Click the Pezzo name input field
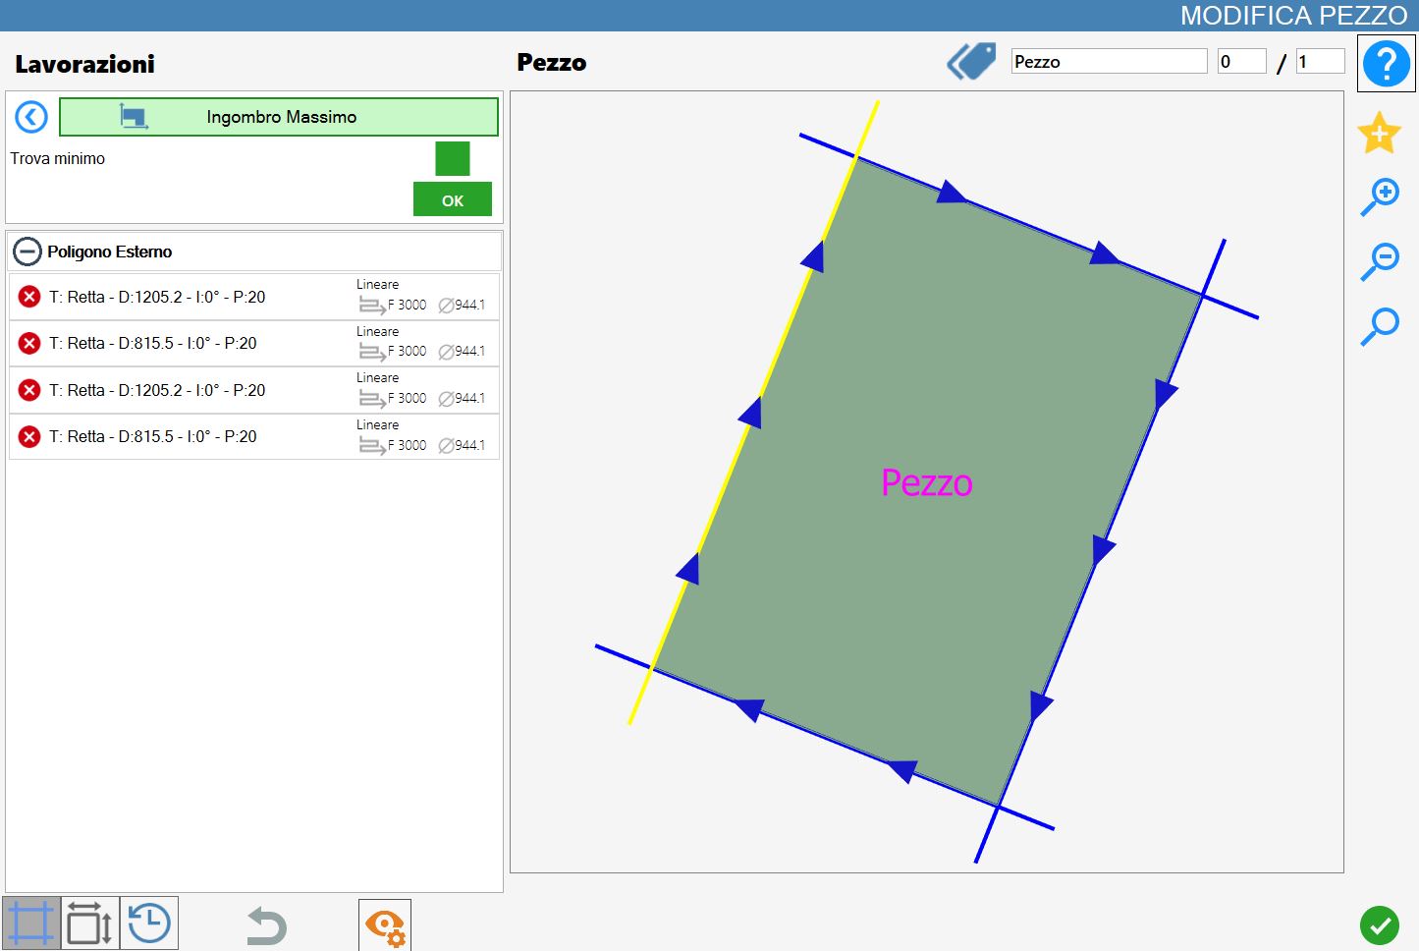The image size is (1419, 951). (1110, 61)
